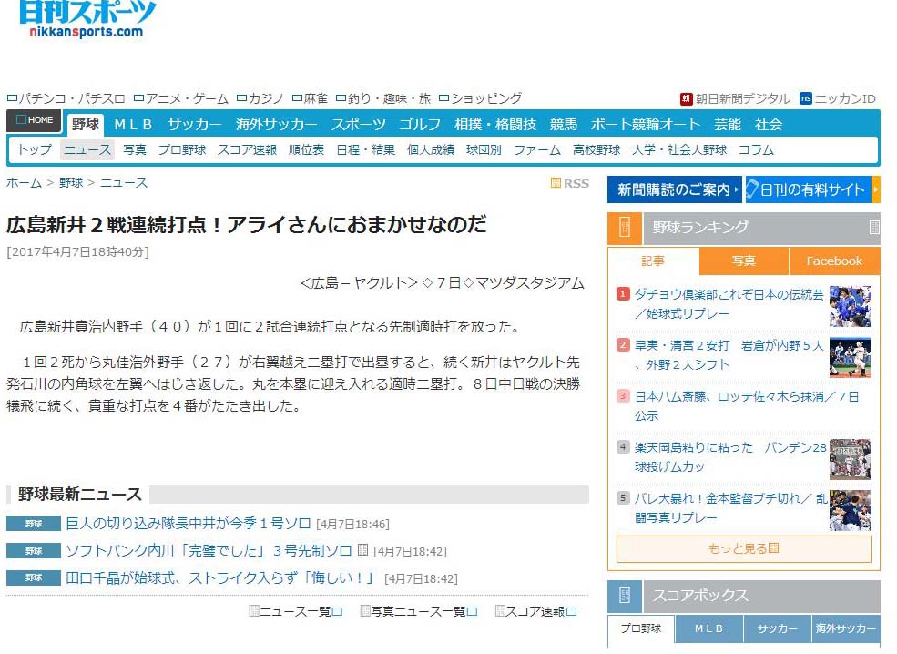Image resolution: width=897 pixels, height=654 pixels.
Task: Switch to the 写真 tab in 野球ランキング
Action: [743, 261]
